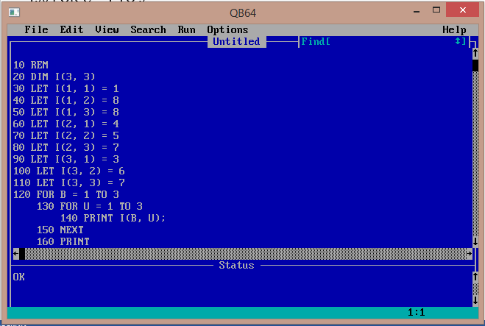The width and height of the screenshot is (485, 326).
Task: Open the Search menu
Action: pyautogui.click(x=148, y=29)
